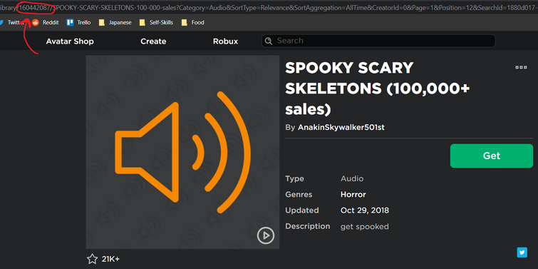Screen dimensions: 538x269
Task: Open the Create menu item
Action: click(x=153, y=41)
